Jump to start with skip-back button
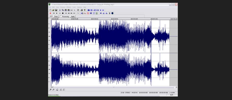The height and width of the screenshot is (100, 232). click(x=66, y=13)
